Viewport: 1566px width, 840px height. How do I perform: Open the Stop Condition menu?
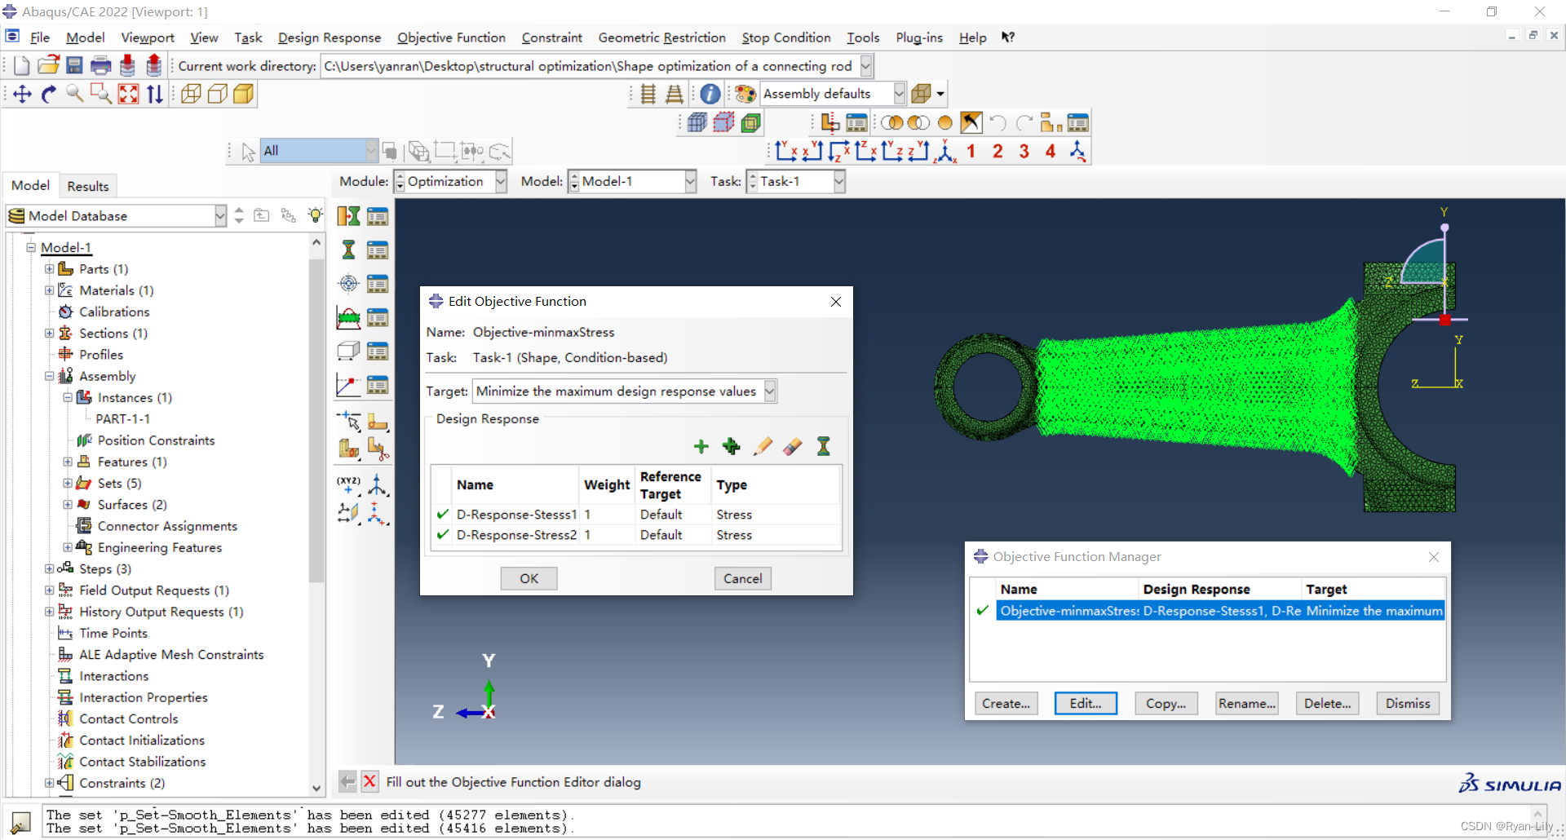pyautogui.click(x=786, y=38)
